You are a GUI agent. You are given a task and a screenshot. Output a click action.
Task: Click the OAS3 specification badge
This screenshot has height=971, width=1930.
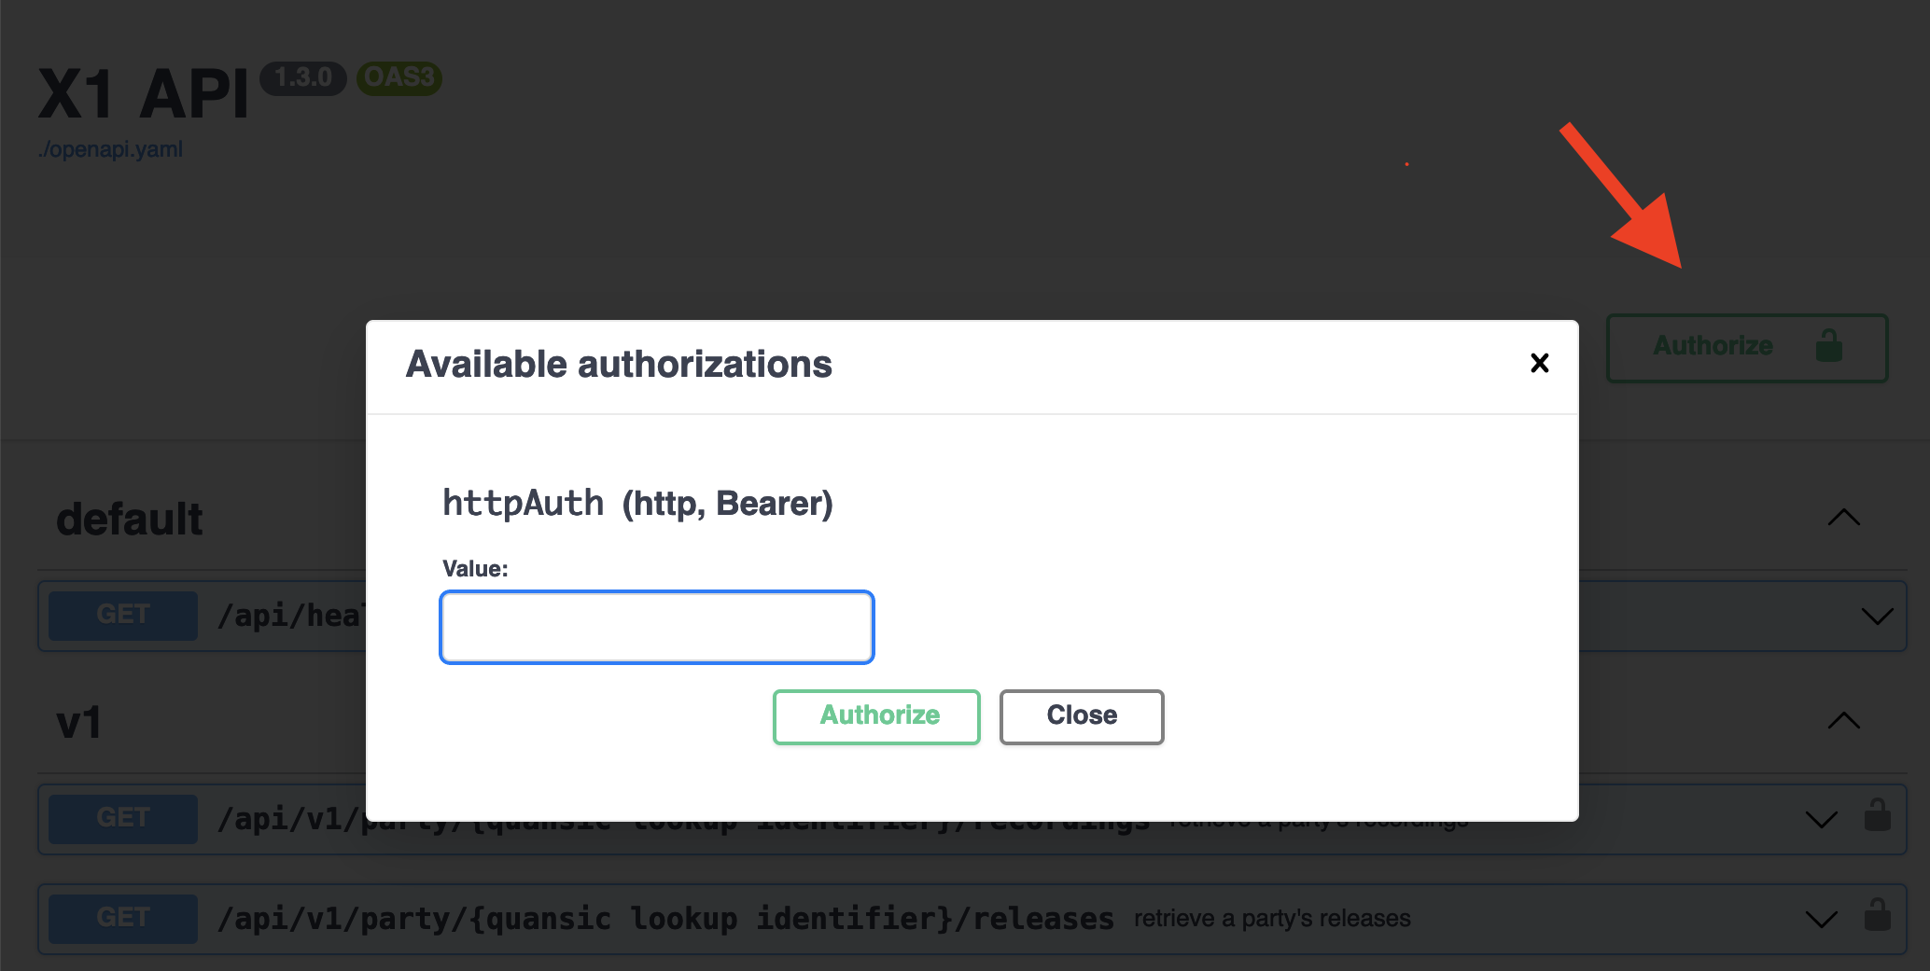[399, 77]
